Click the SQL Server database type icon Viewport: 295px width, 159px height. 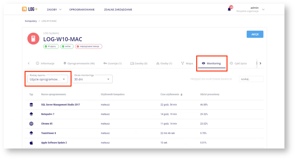click(31, 105)
